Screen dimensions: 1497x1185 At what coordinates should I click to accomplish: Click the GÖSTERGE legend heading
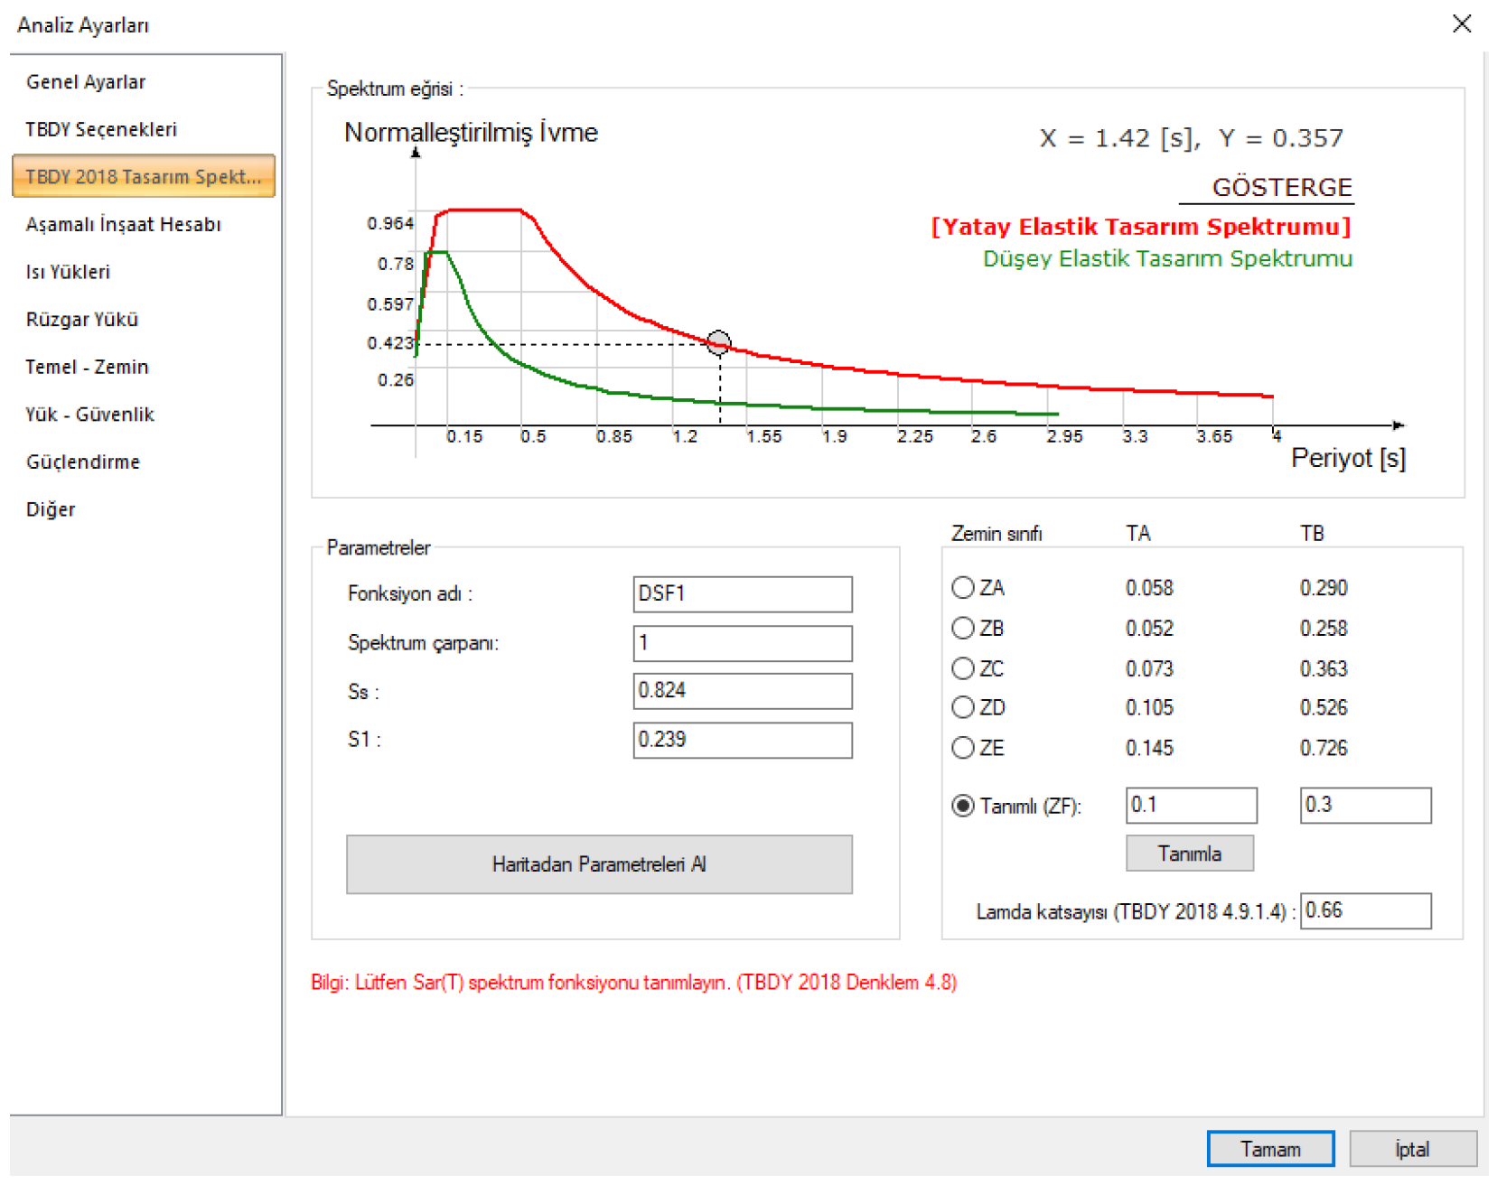pos(1282,188)
